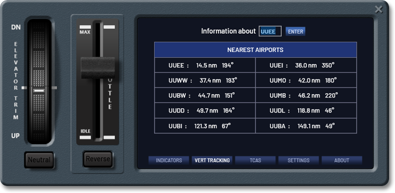Image resolution: width=395 pixels, height=193 pixels.
Task: Choose the UUEI 36.0 nm airport row
Action: tap(306, 65)
